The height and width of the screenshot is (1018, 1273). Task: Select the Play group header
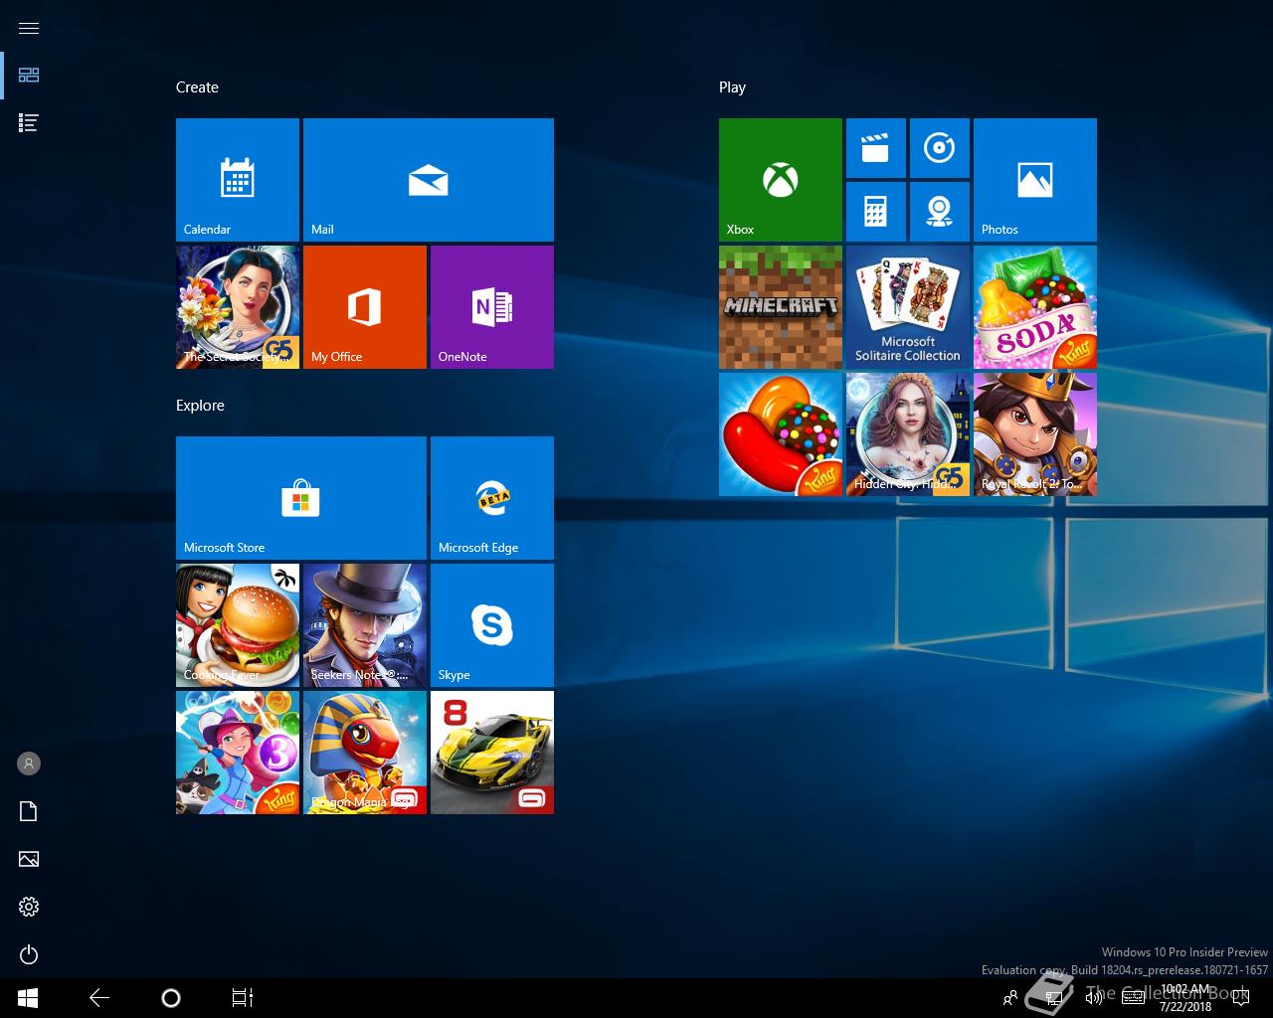pyautogui.click(x=732, y=87)
